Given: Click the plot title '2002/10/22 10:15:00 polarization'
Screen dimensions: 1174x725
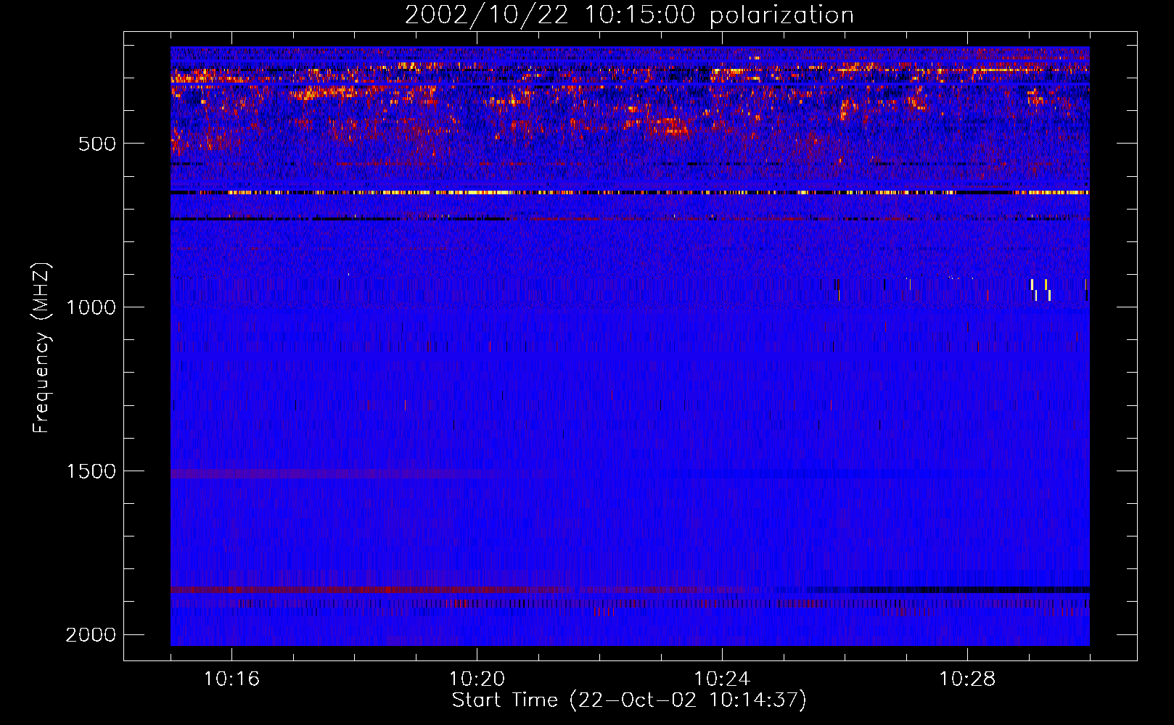Looking at the screenshot, I should coord(629,15).
